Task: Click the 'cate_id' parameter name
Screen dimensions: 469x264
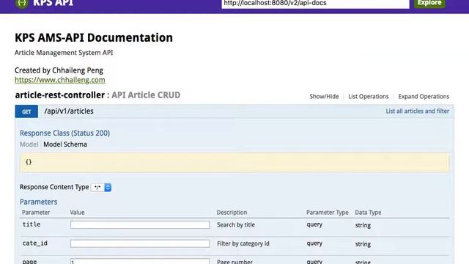Action: [x=35, y=243]
